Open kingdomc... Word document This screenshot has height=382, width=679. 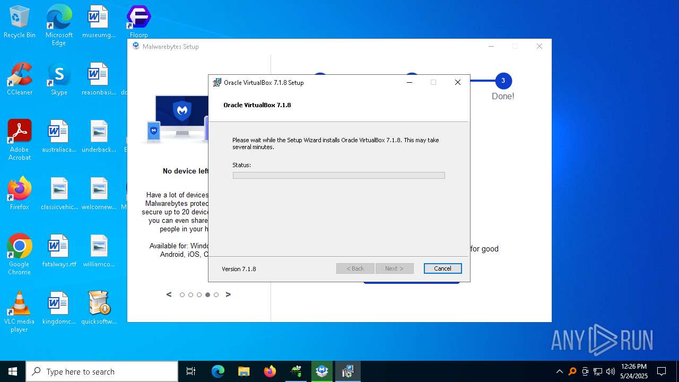click(x=59, y=308)
